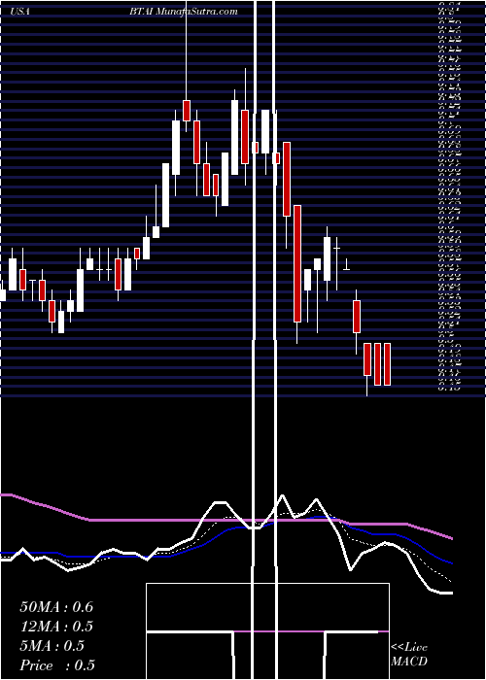The width and height of the screenshot is (486, 680).
Task: Select the "12MA : 0.5" readout
Action: (56, 627)
